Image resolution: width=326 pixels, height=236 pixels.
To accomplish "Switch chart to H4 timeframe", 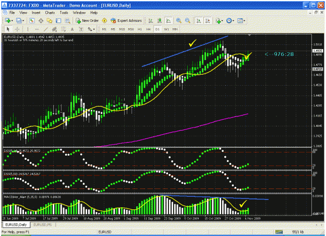I will click(x=149, y=29).
